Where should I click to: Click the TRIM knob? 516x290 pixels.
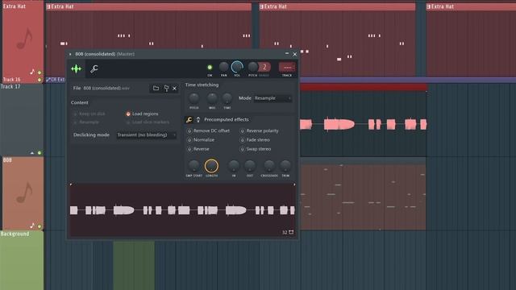click(285, 166)
